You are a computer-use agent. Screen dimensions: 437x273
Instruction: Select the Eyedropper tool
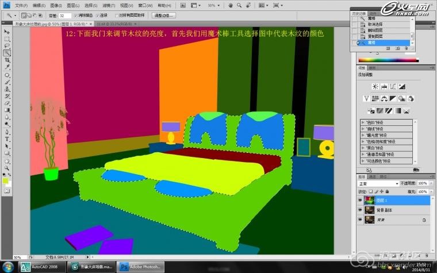pyautogui.click(x=7, y=67)
